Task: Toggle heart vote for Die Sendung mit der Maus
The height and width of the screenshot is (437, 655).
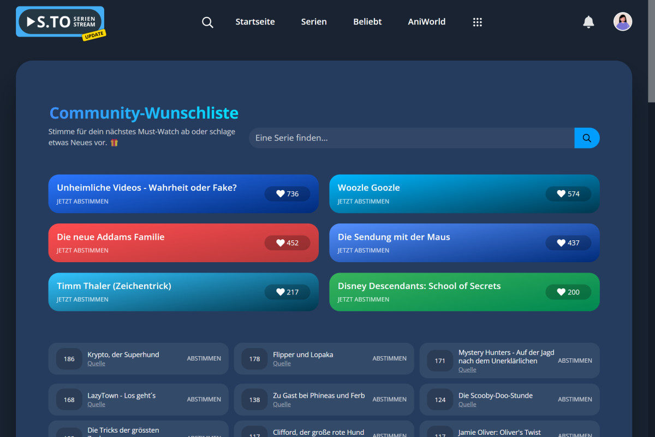Action: click(568, 243)
